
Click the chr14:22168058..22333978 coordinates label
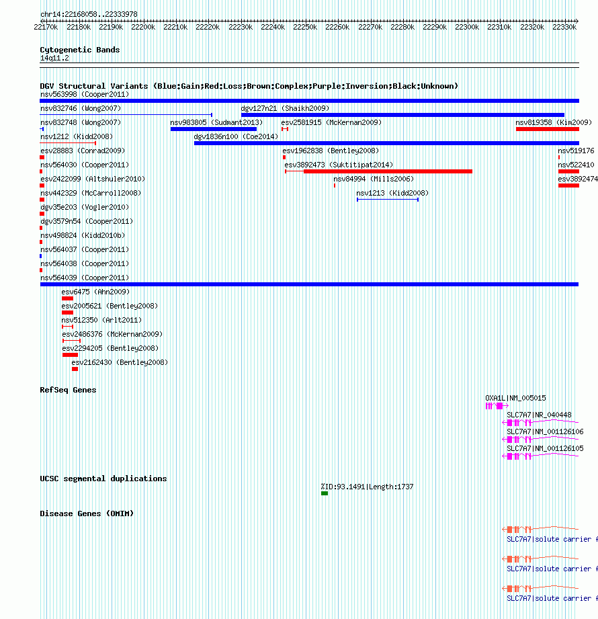point(89,15)
